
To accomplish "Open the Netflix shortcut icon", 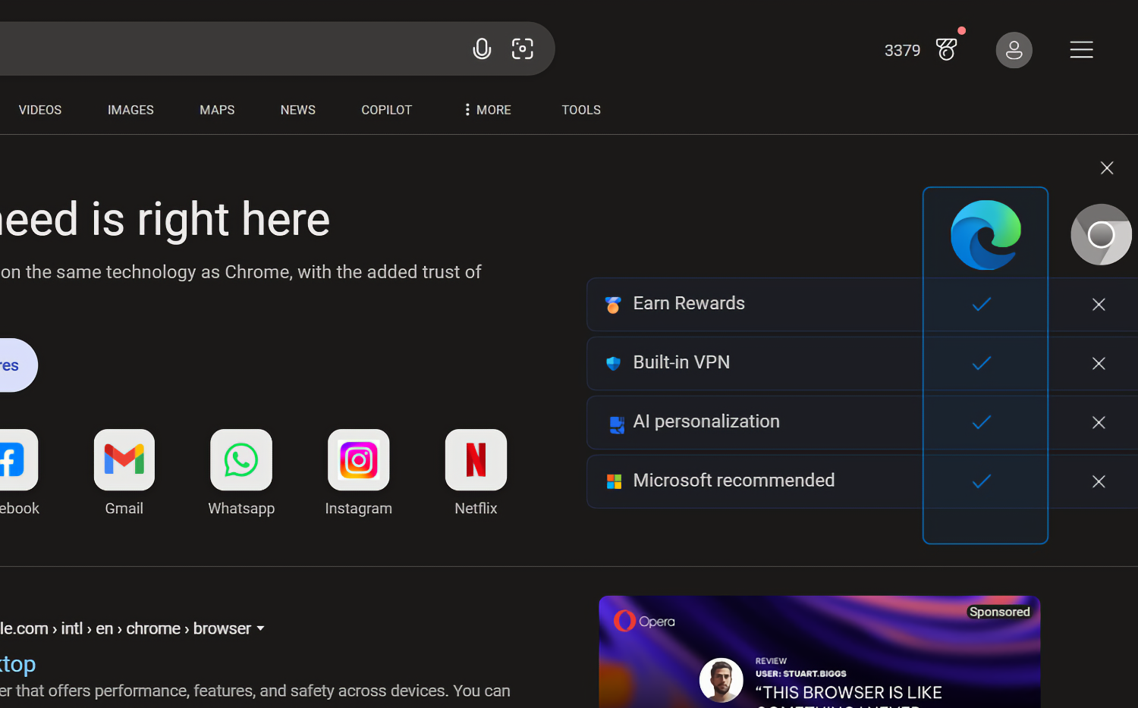I will tap(476, 460).
